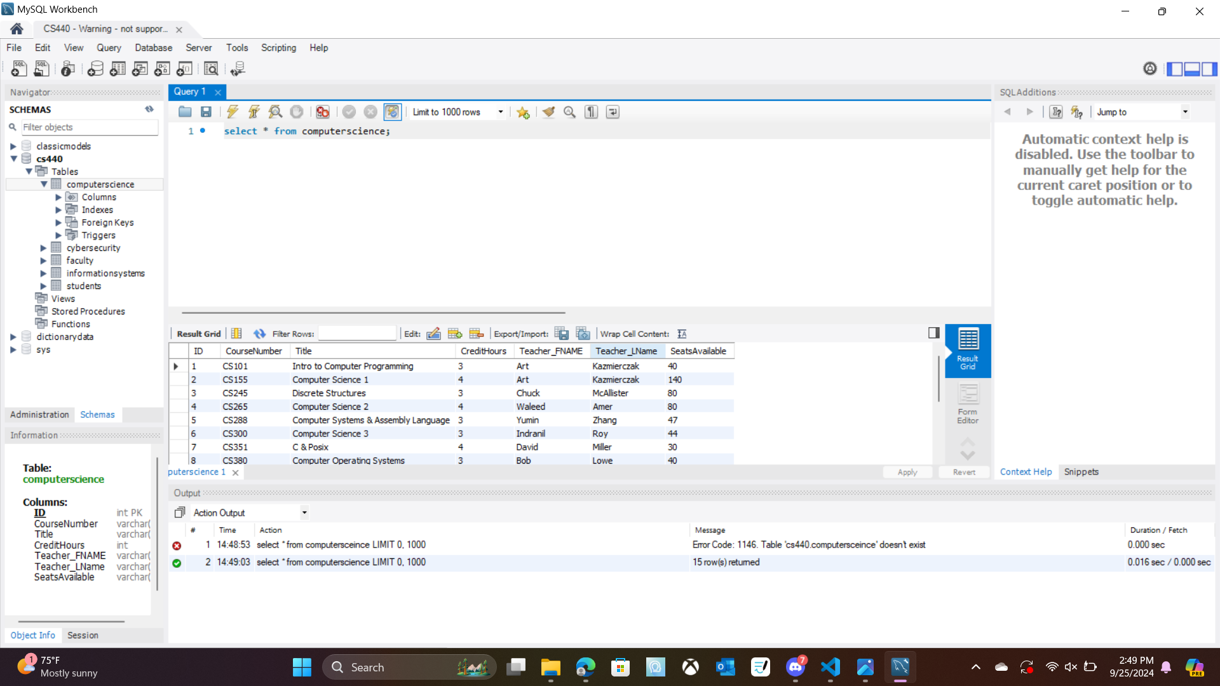Switch to the Administration tab
This screenshot has height=686, width=1220.
39,414
